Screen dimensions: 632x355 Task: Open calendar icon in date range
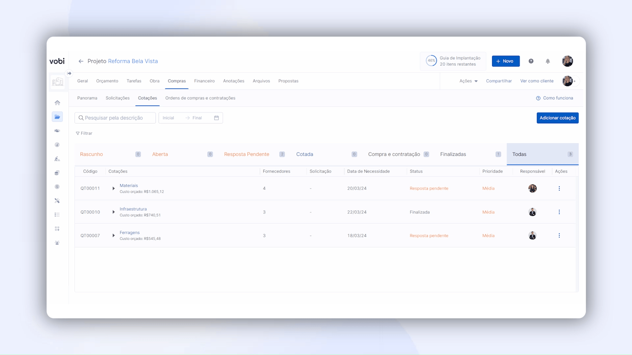coord(216,118)
